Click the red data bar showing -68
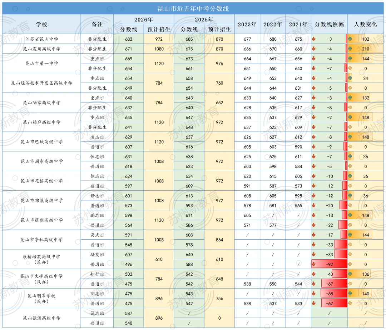The image size is (386, 330). point(334,294)
